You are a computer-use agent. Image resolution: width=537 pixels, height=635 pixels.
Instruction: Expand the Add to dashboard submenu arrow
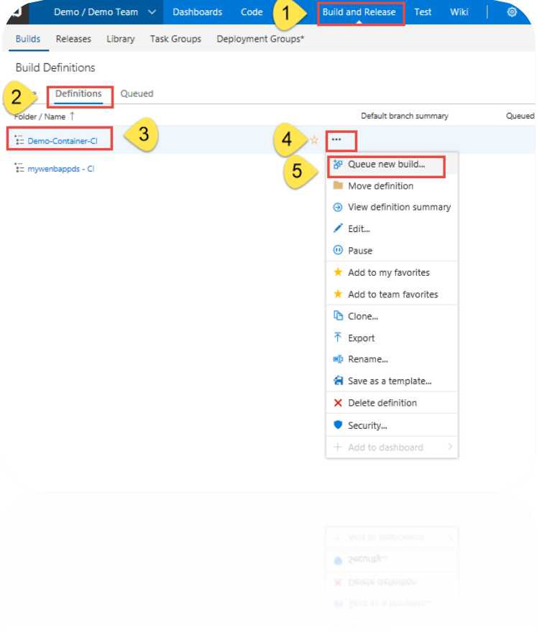coord(450,447)
